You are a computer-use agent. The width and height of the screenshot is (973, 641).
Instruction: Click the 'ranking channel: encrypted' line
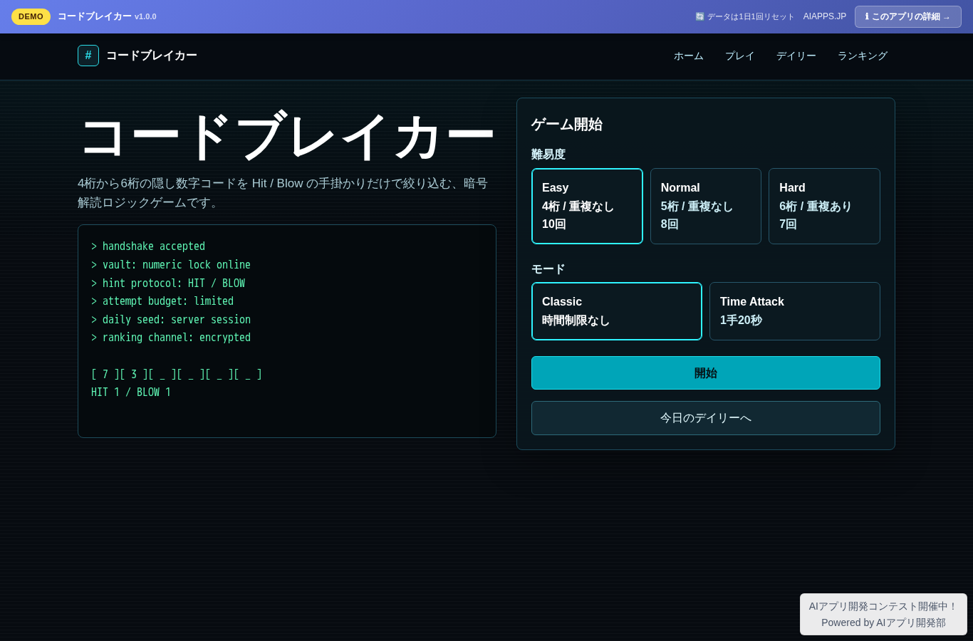pos(171,338)
